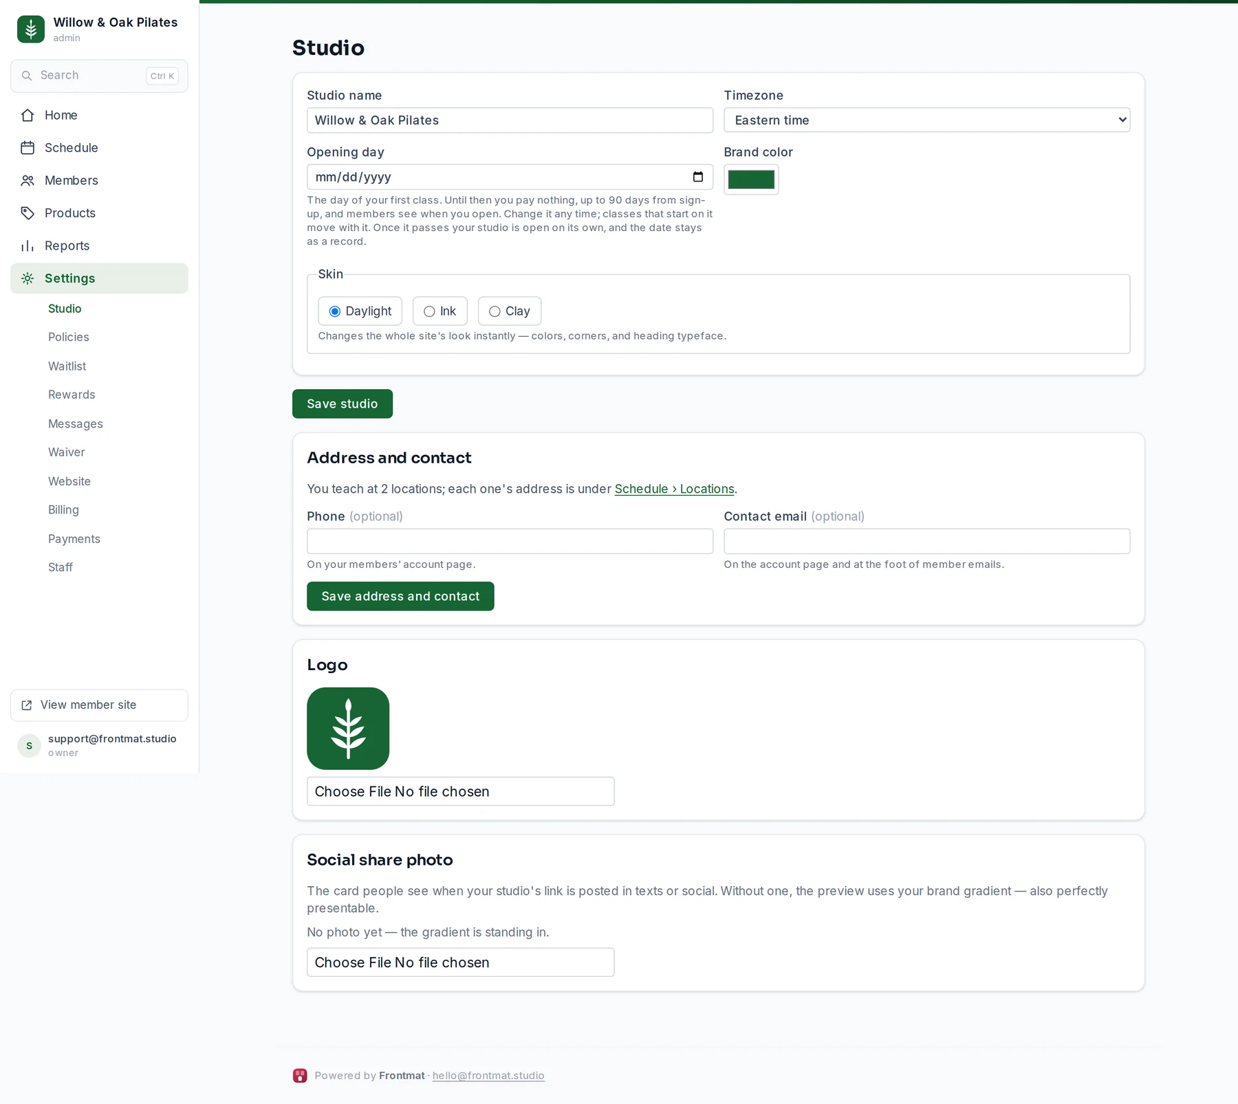1238x1104 pixels.
Task: Click the search magnifier icon
Action: pos(27,76)
